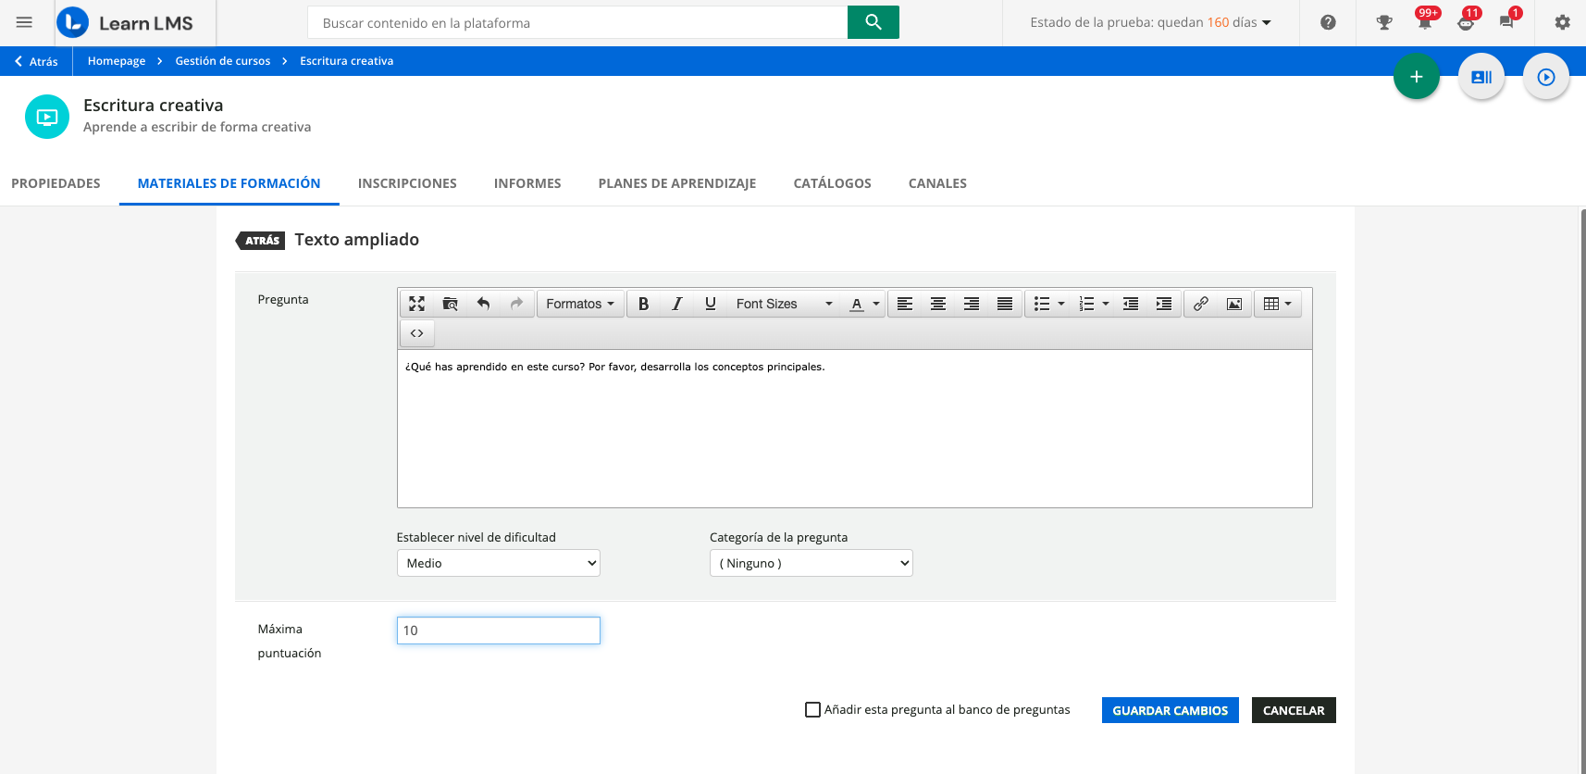
Task: Insert a bullet list
Action: 1042,304
